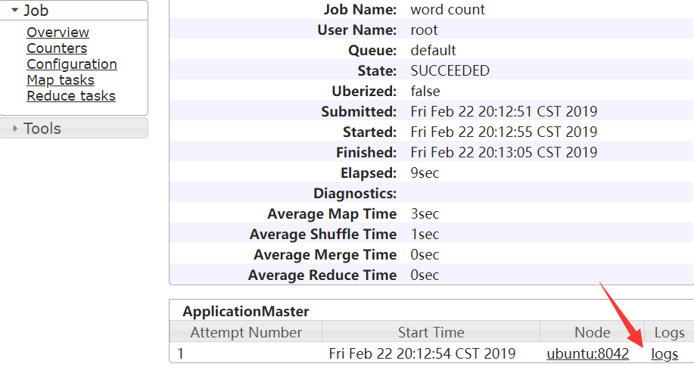Viewport: 694px width, 370px height.
Task: Click the Attempt Number column header
Action: (246, 332)
